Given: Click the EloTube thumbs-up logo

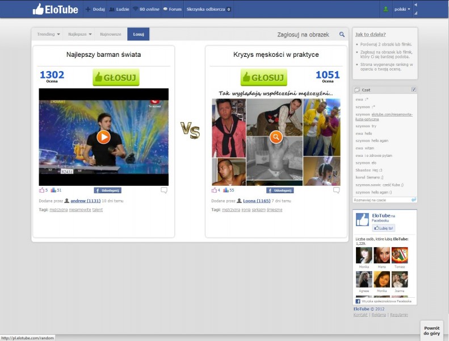Looking at the screenshot, I should 38,9.
